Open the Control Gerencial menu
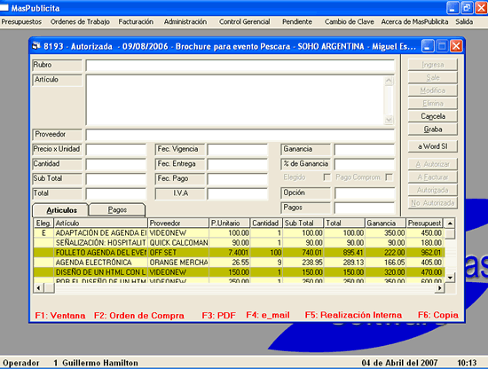Screen dimensions: 488x369 coord(244,22)
